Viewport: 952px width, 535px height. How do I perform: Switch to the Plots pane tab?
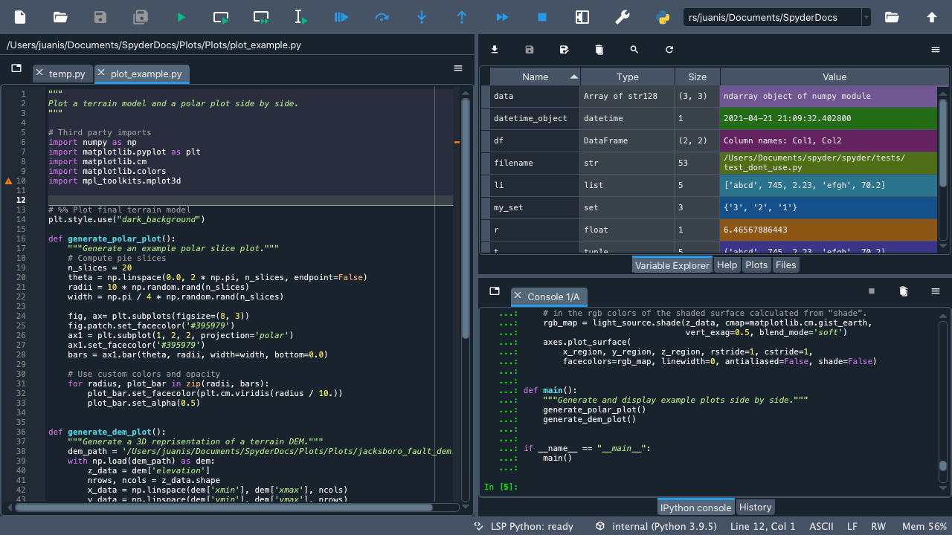coord(756,265)
